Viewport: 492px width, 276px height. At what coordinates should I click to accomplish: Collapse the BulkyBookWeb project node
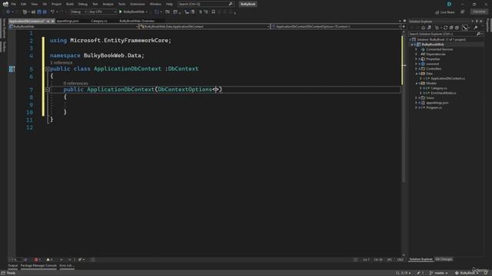tap(412, 44)
